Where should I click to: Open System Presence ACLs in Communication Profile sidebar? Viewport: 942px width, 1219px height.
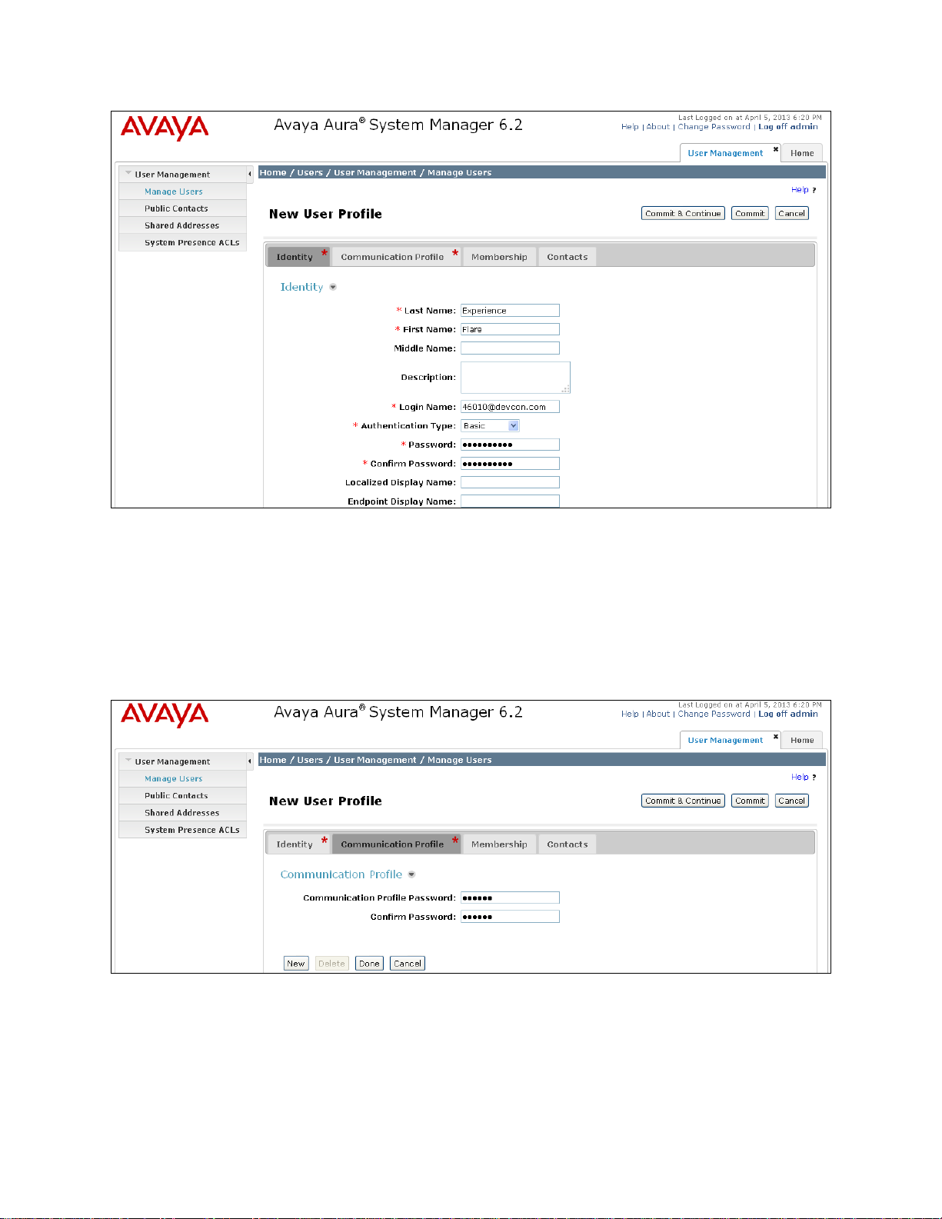click(192, 830)
